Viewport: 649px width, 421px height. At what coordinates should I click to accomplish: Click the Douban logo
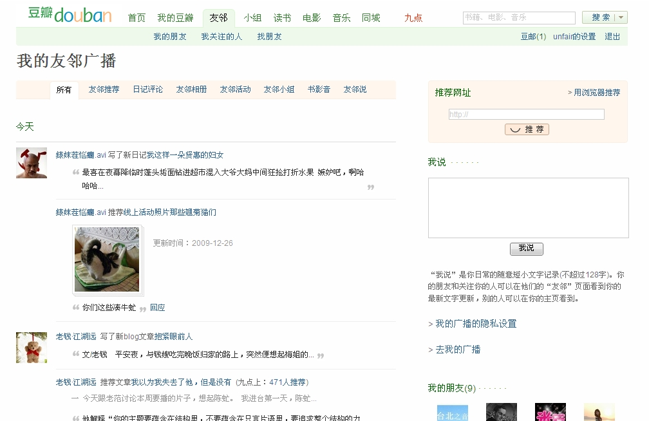tap(70, 15)
